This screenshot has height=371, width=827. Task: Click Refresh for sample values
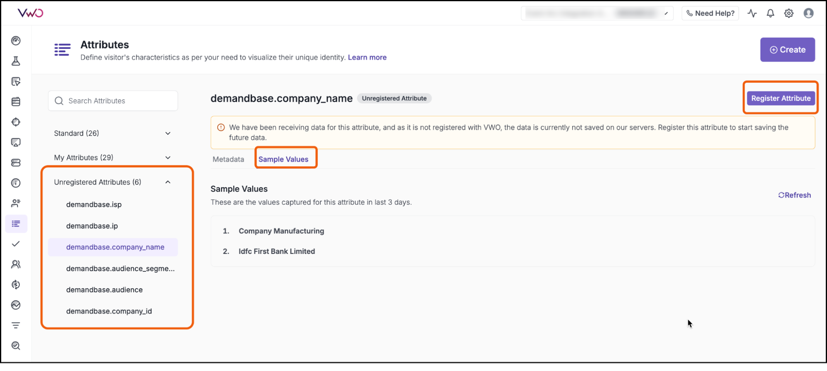pos(794,195)
